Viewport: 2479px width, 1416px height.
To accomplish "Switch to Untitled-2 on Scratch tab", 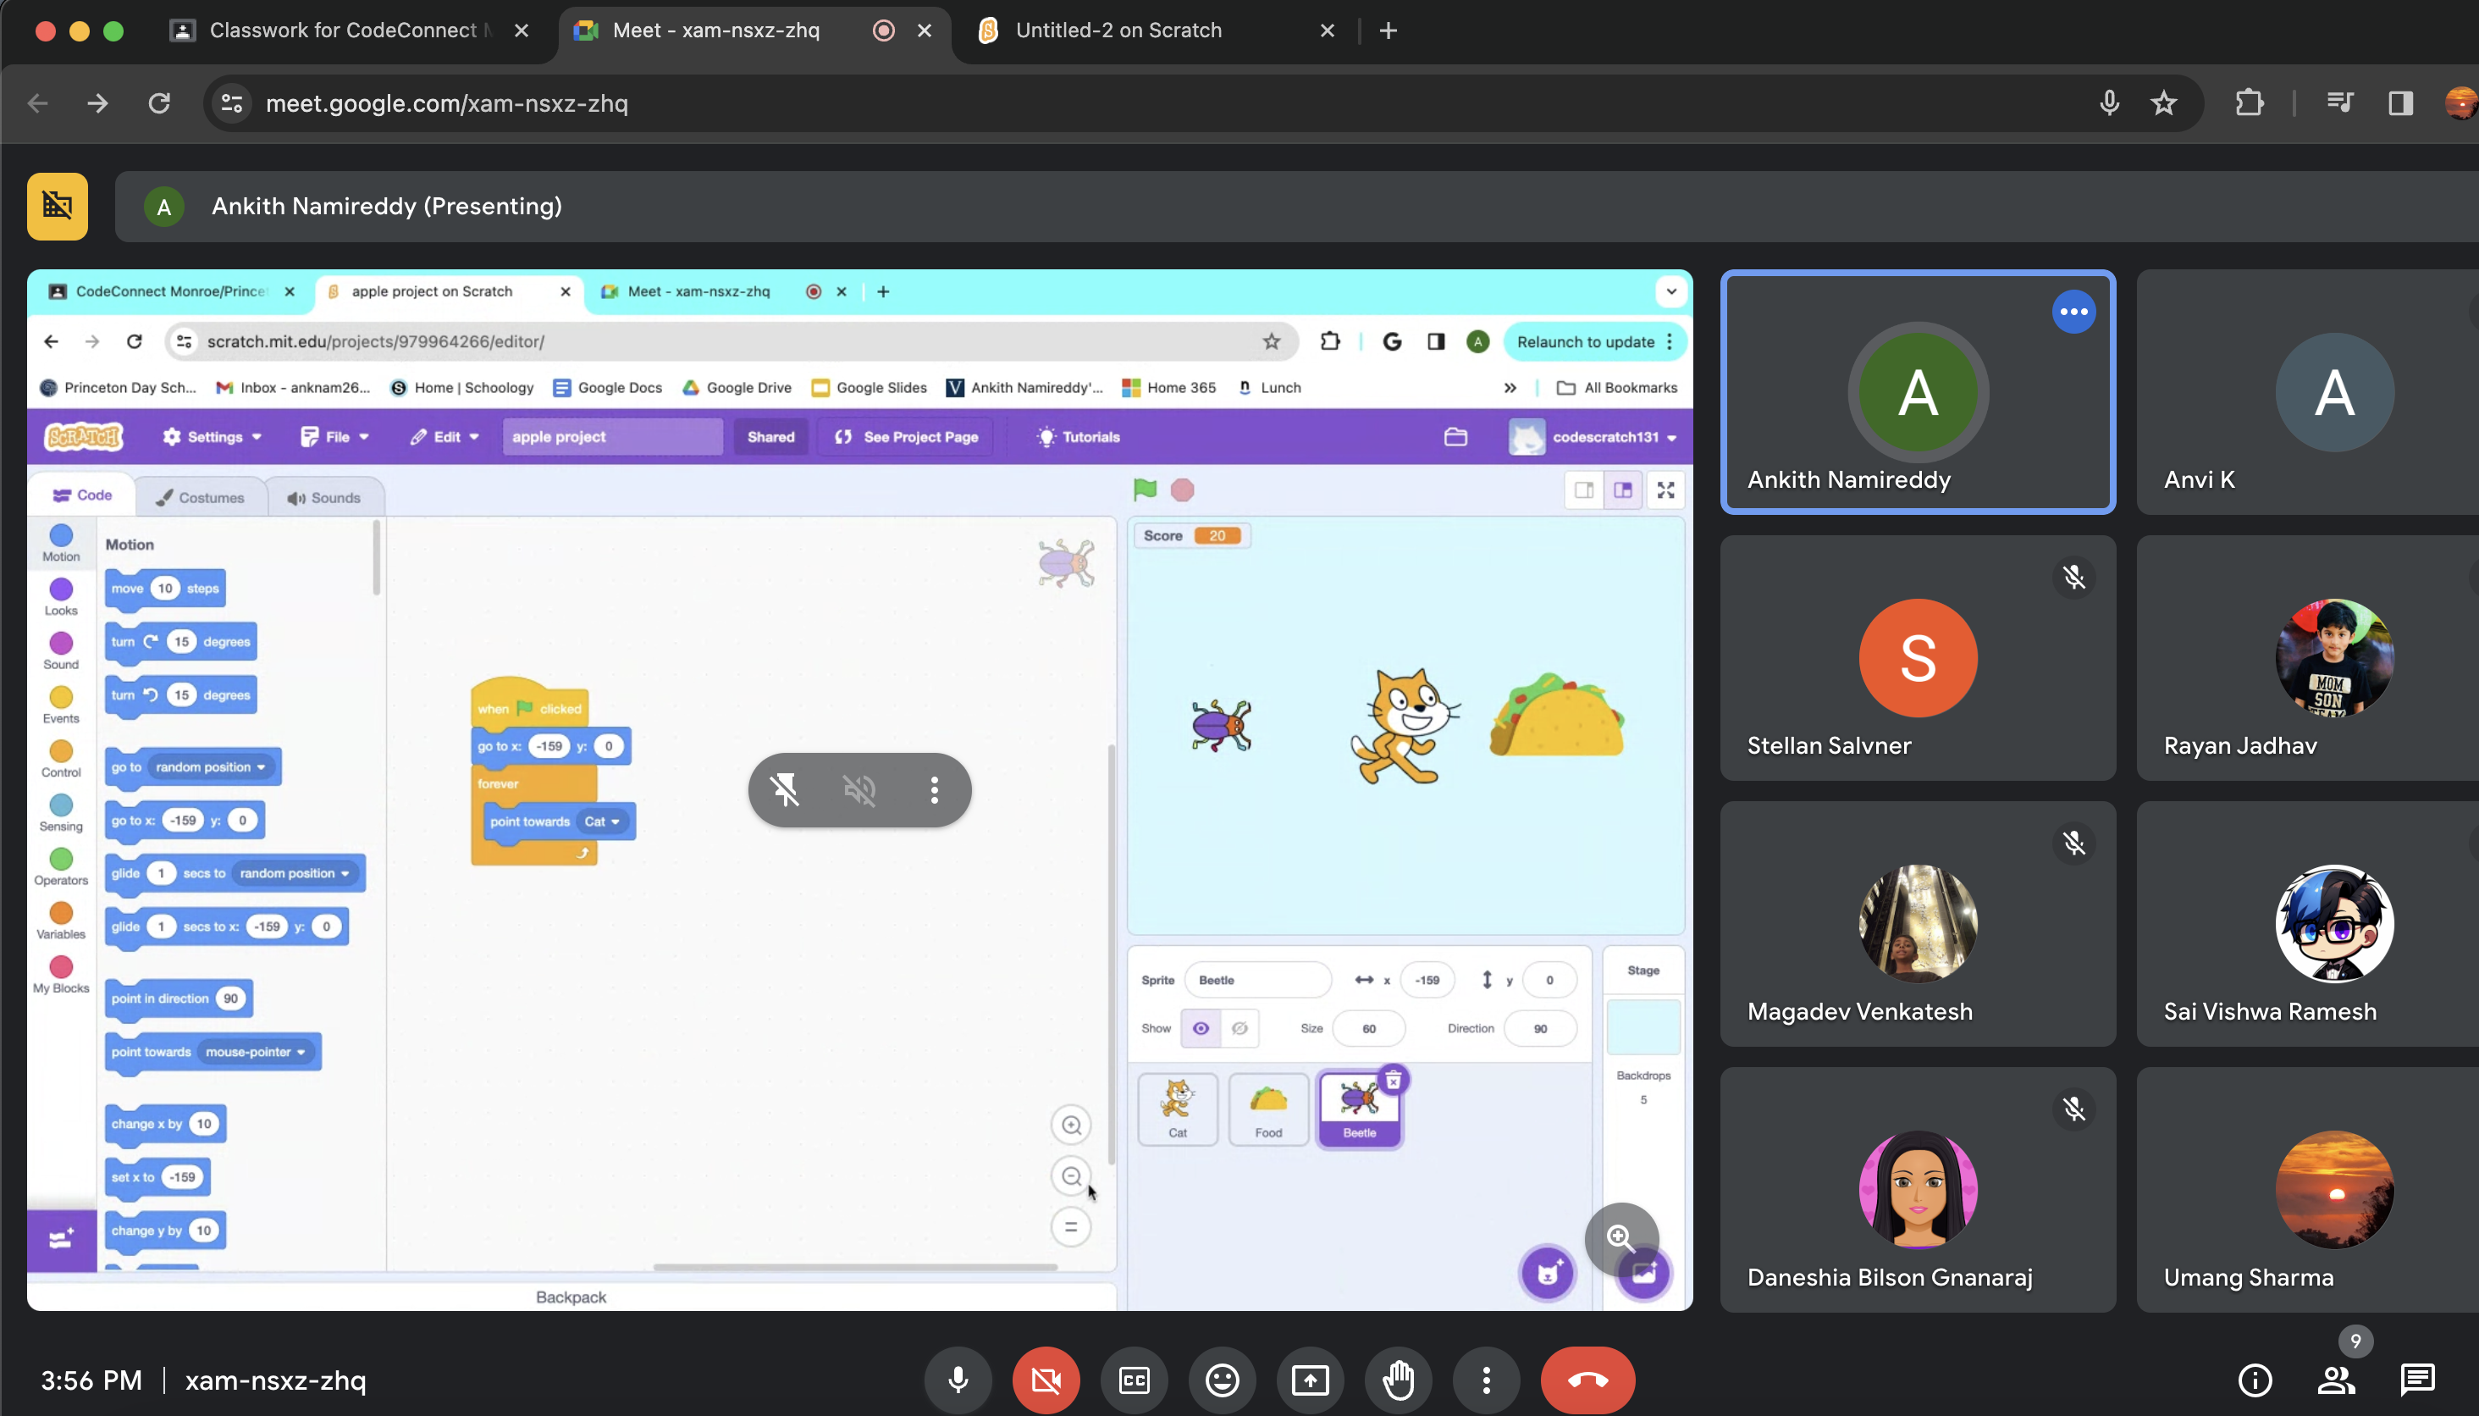I will tap(1118, 30).
